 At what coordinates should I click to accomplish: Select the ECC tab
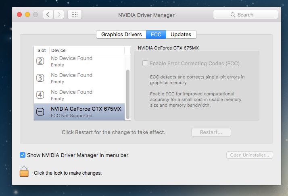[x=156, y=35]
